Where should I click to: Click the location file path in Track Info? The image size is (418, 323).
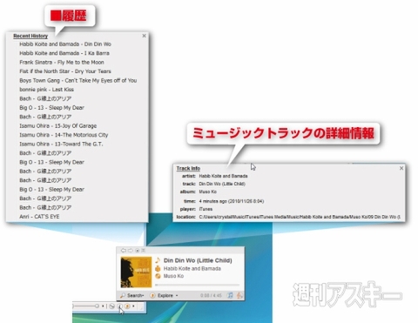pos(300,217)
